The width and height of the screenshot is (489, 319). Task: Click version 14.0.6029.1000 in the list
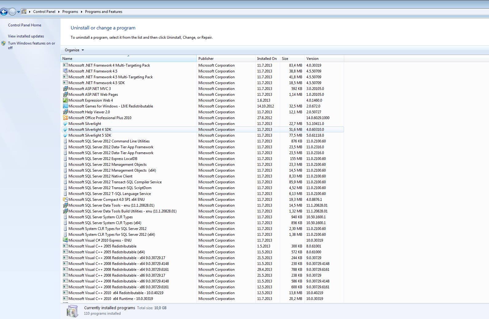318,118
